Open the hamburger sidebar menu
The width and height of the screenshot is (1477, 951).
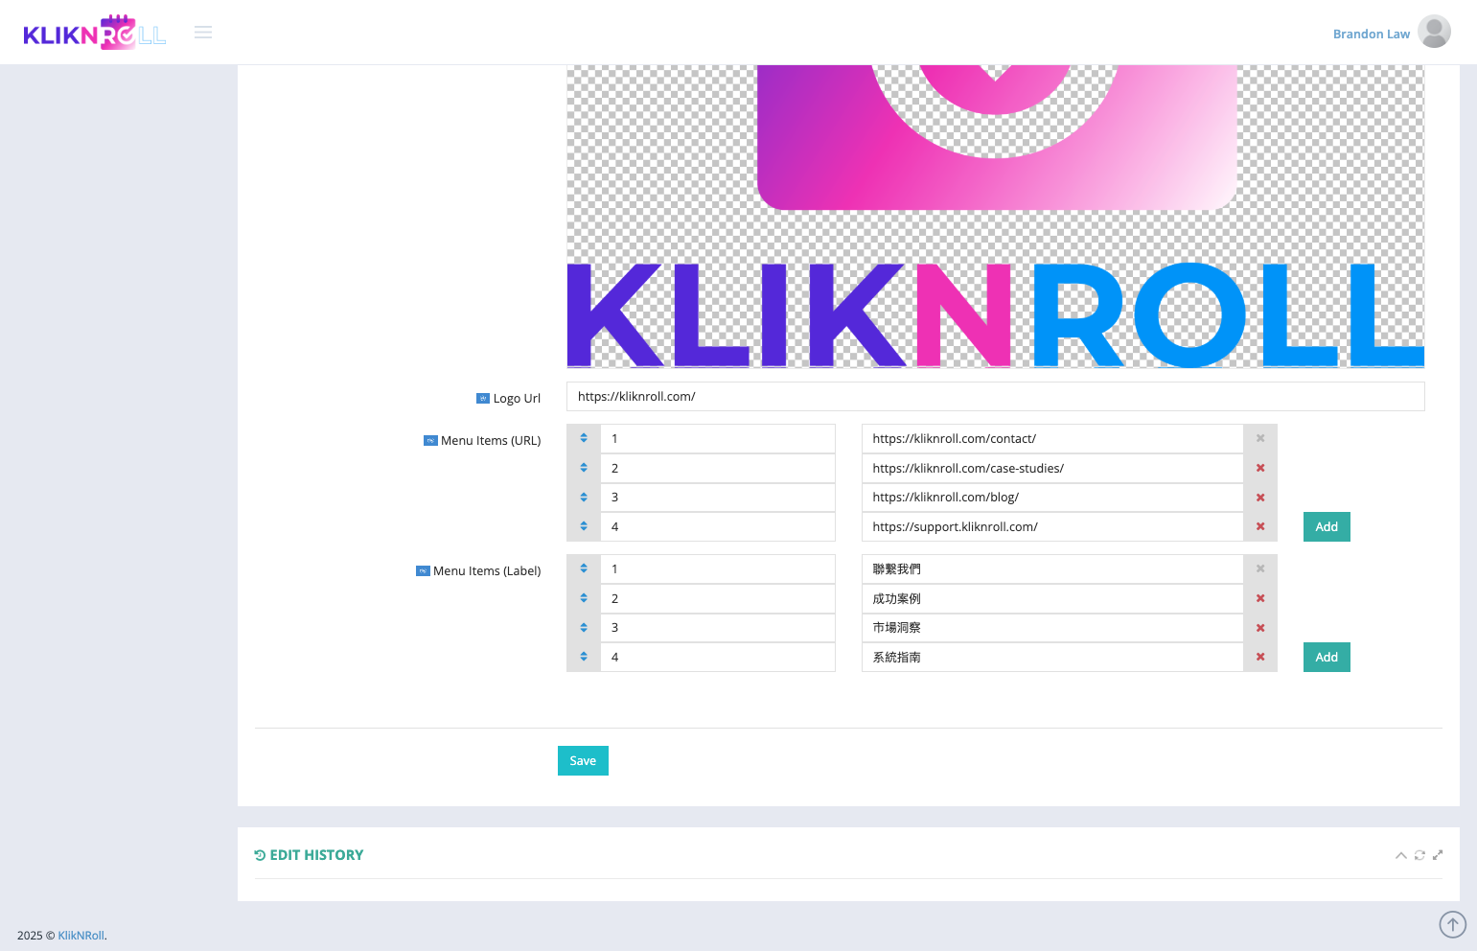[x=203, y=33]
